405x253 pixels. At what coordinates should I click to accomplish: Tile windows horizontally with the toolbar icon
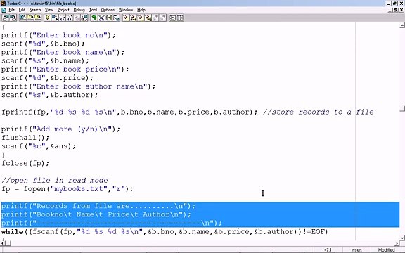tap(172, 18)
